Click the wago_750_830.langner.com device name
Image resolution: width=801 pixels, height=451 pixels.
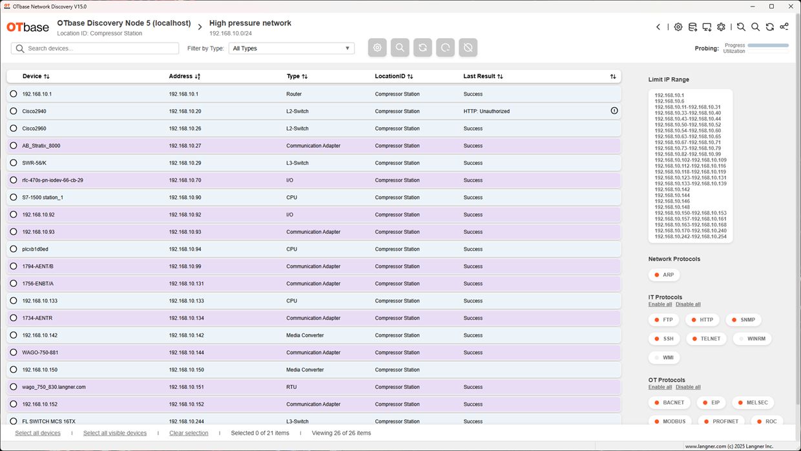tap(54, 387)
